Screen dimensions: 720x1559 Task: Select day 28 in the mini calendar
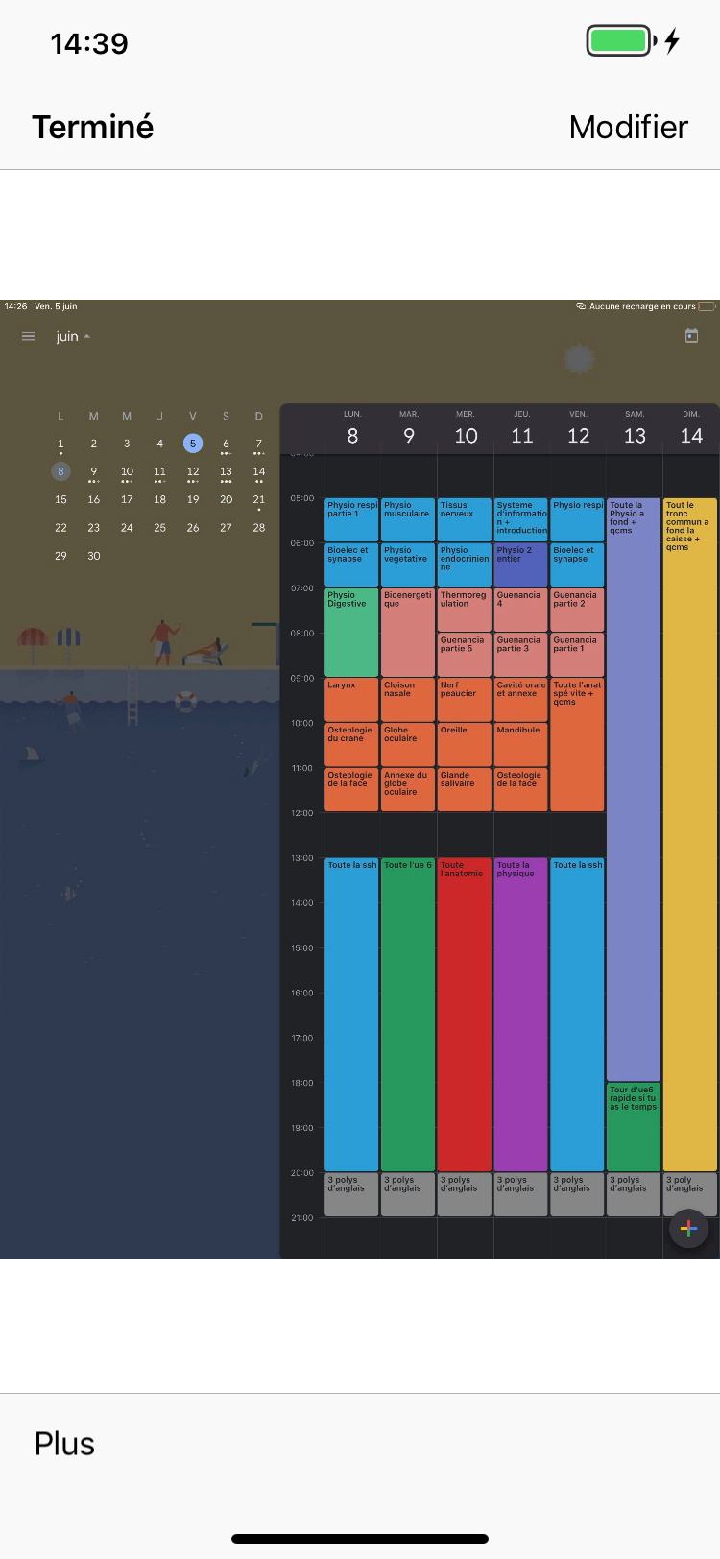(x=259, y=527)
